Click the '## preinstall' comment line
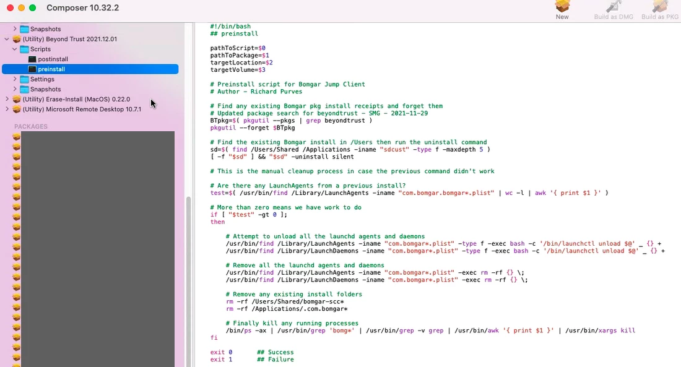 [234, 33]
